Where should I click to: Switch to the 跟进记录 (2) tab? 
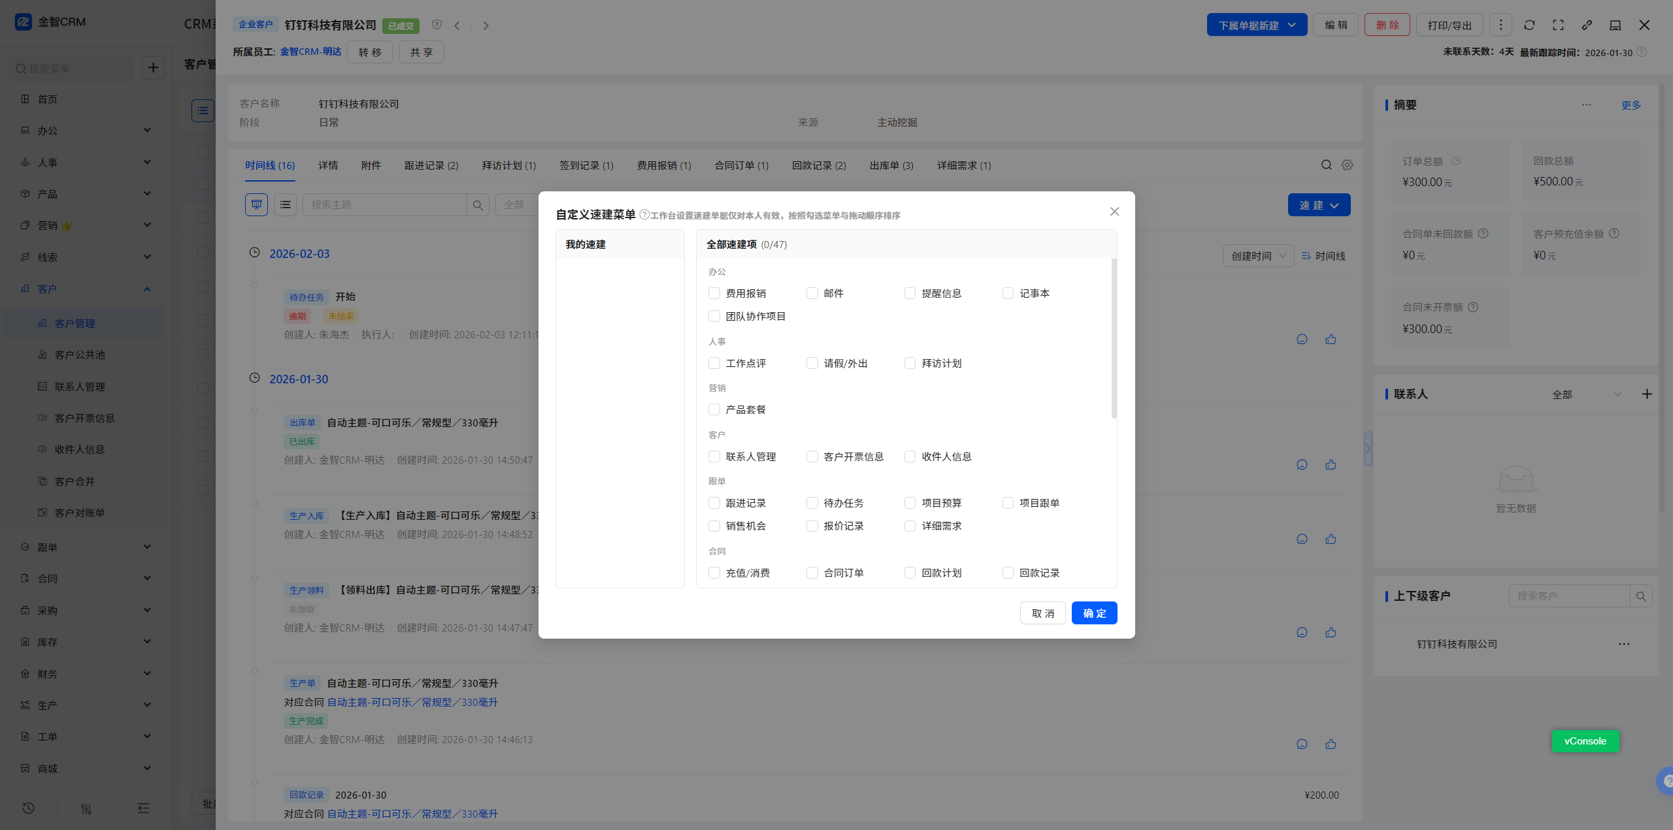[431, 165]
